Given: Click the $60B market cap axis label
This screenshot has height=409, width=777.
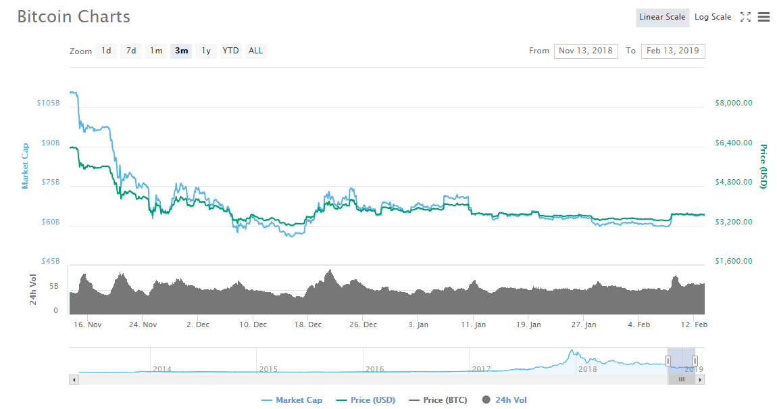Looking at the screenshot, I should (51, 222).
